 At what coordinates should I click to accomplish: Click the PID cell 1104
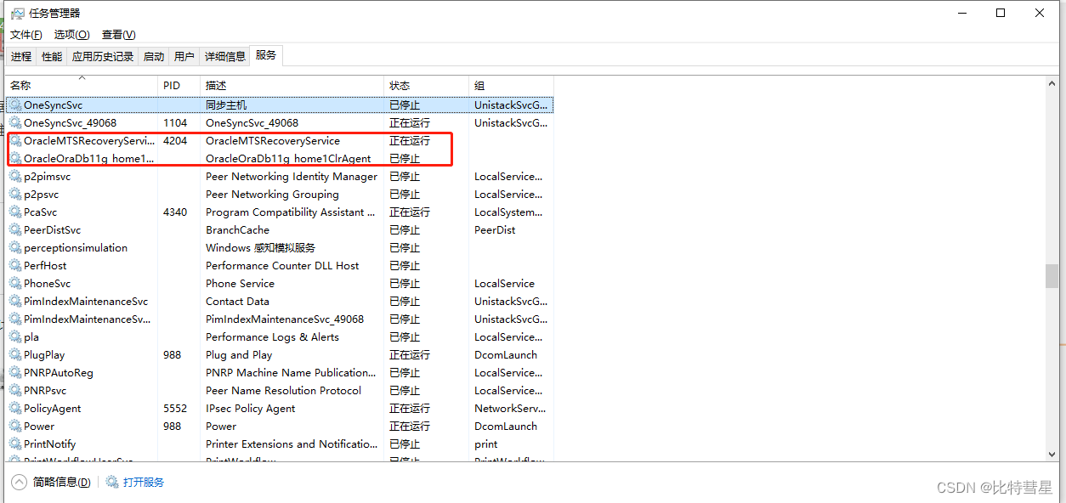tap(175, 123)
